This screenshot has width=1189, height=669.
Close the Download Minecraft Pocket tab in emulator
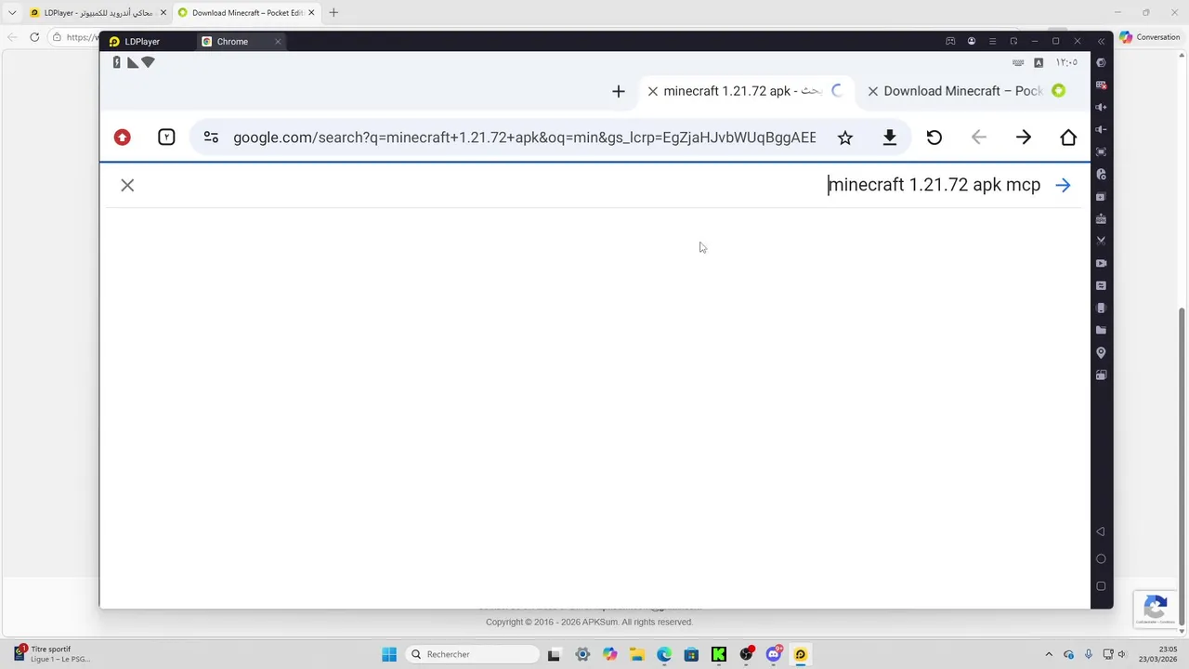(x=872, y=91)
